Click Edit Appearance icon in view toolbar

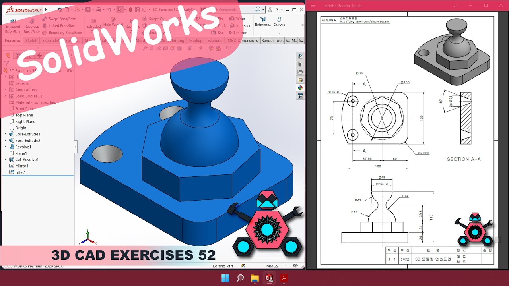click(x=211, y=48)
